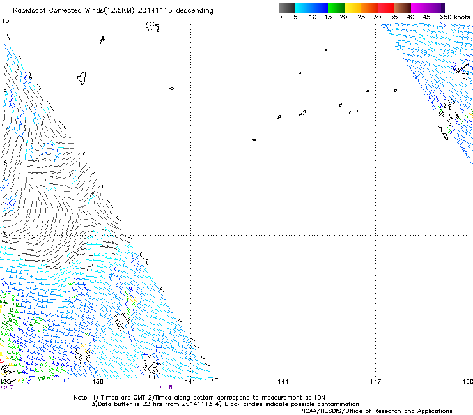This screenshot has height=415, width=473.
Task: Click the '147' longitude axis label
Action: pos(376,382)
